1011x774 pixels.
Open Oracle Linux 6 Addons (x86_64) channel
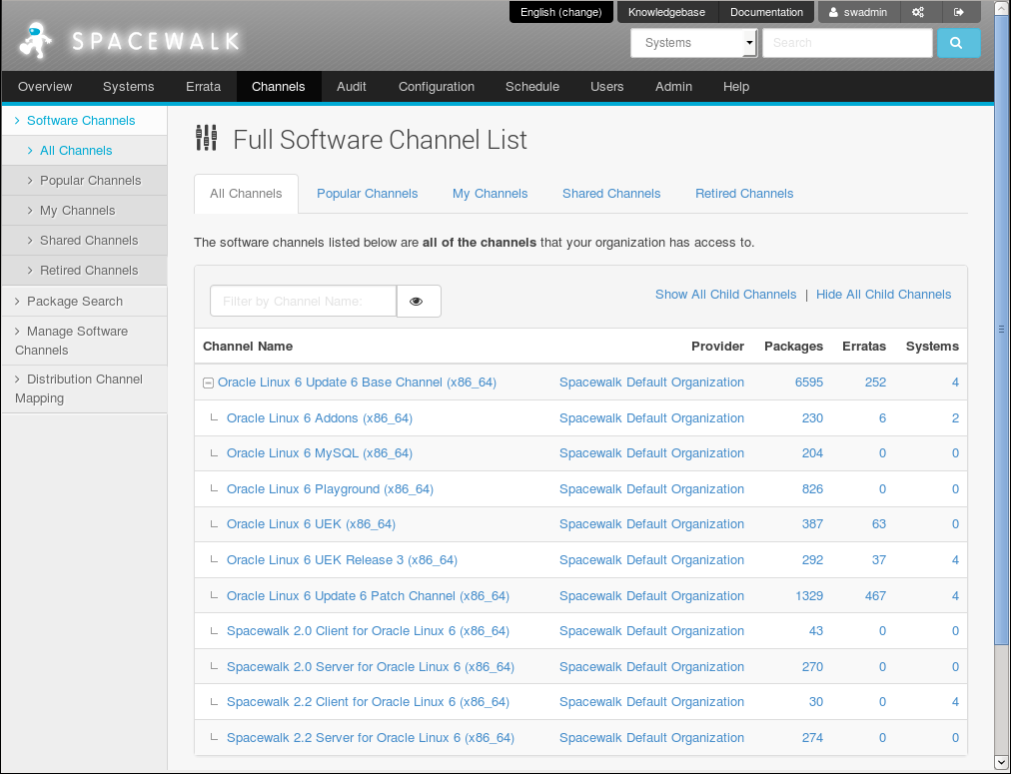point(319,418)
